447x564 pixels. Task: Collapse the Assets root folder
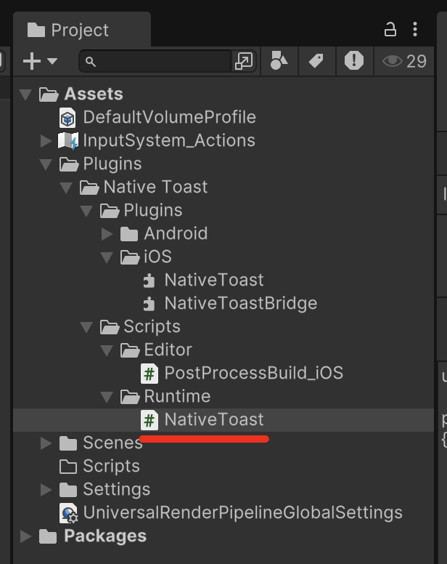click(25, 94)
